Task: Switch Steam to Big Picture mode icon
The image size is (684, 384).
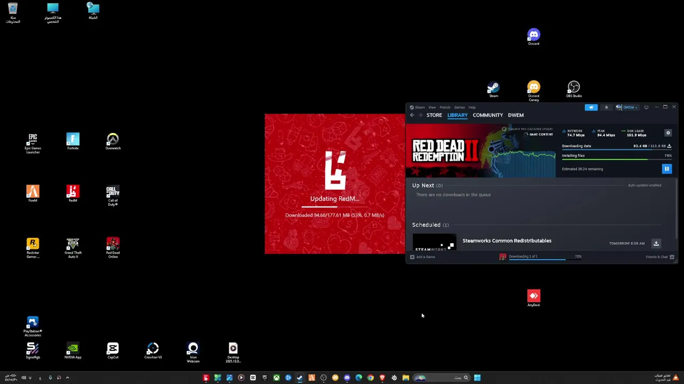Action: click(x=646, y=107)
